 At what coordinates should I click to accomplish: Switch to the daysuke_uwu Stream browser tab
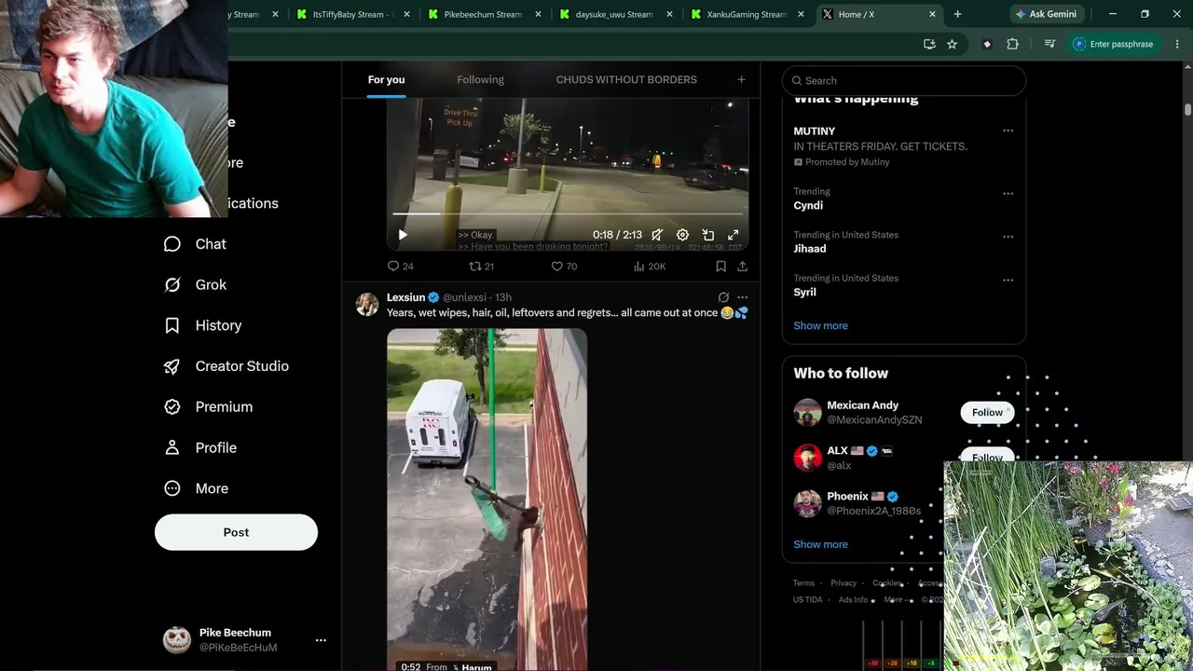coord(614,14)
